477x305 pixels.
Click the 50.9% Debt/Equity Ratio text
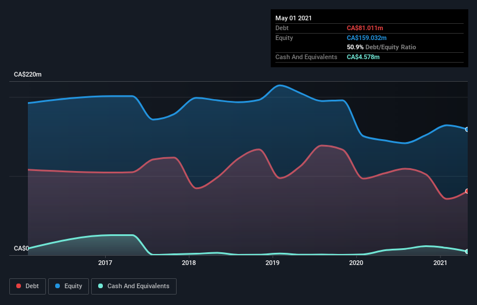[382, 47]
